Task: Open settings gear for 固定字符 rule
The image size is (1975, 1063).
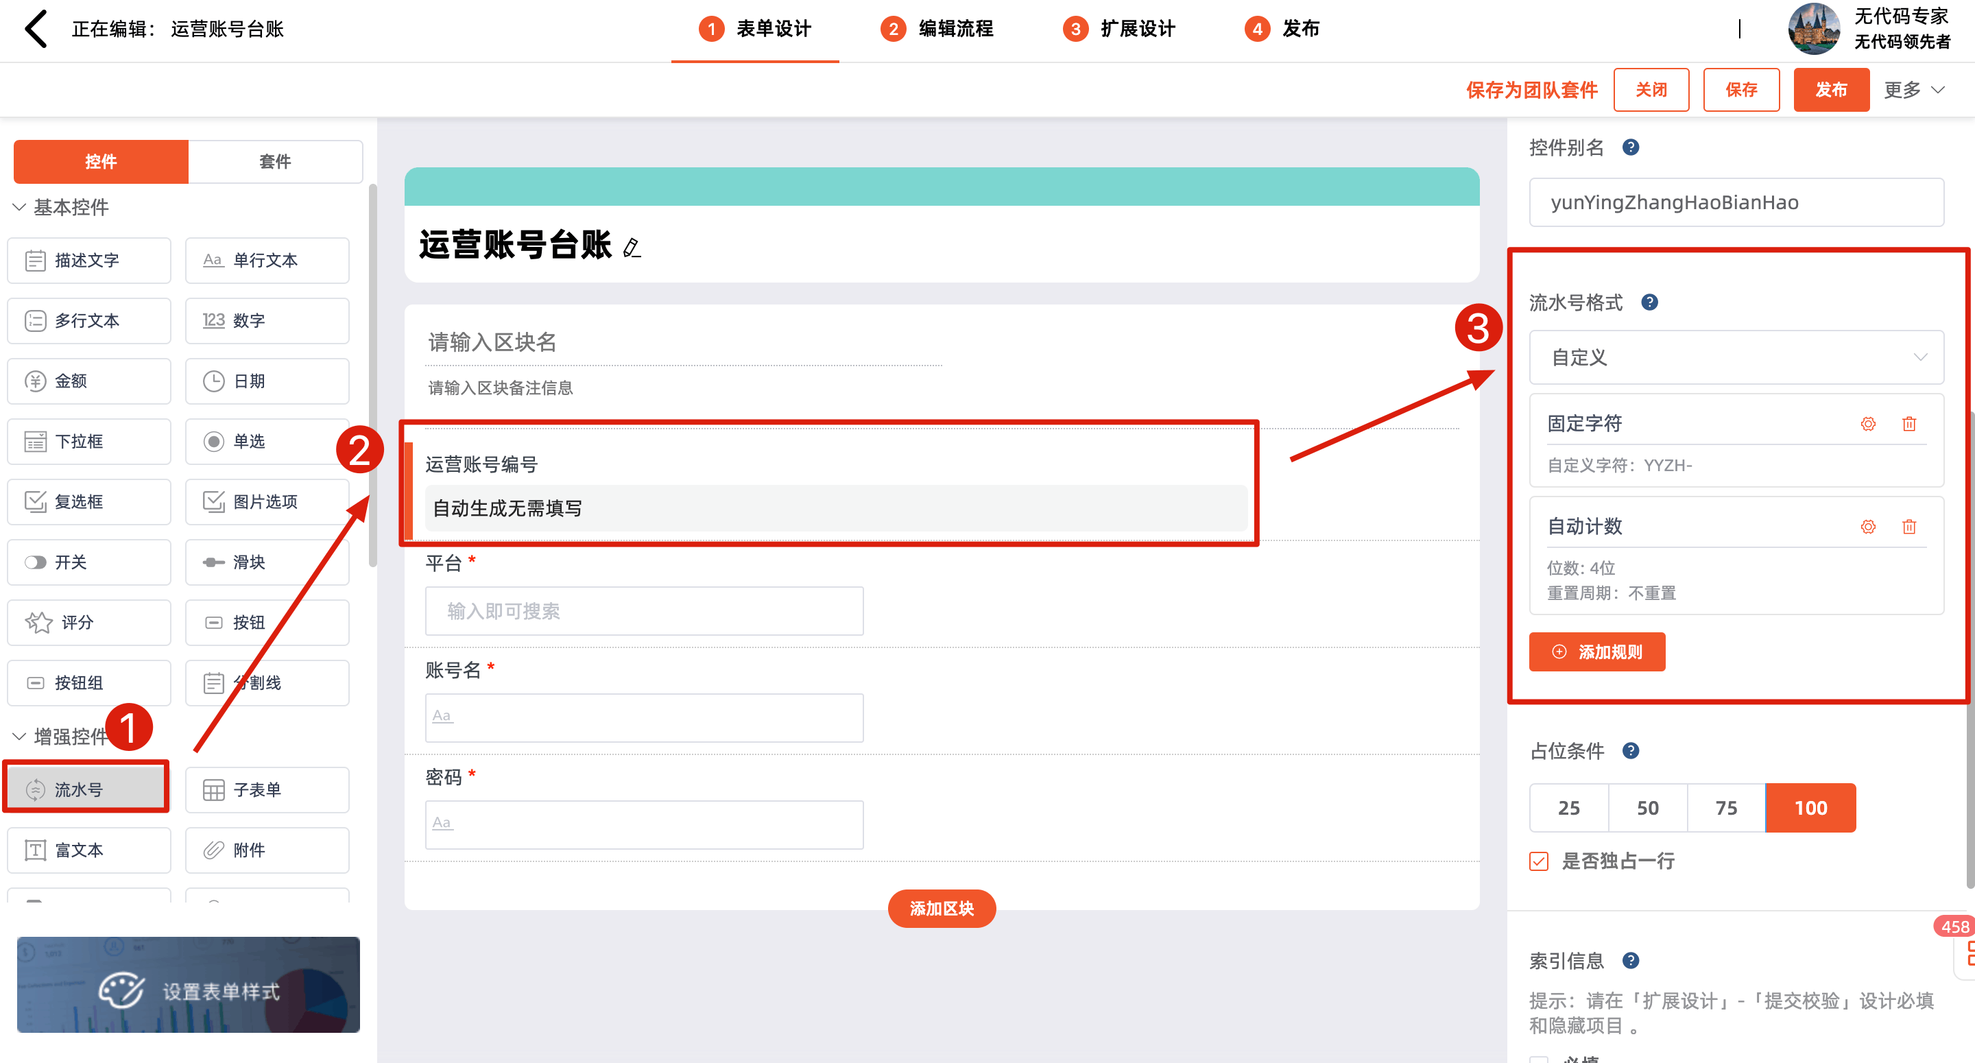Action: (1867, 424)
